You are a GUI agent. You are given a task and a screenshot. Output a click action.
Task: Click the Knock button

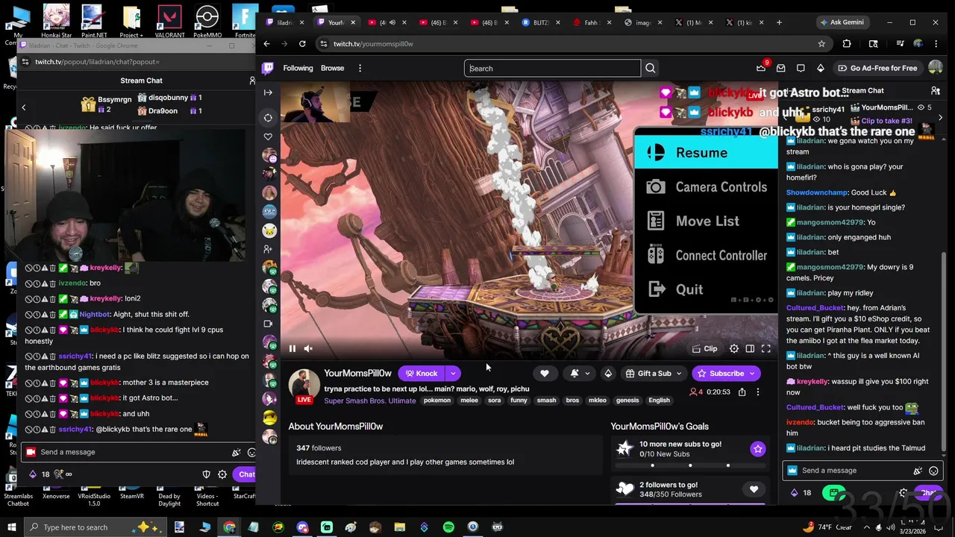coord(421,373)
